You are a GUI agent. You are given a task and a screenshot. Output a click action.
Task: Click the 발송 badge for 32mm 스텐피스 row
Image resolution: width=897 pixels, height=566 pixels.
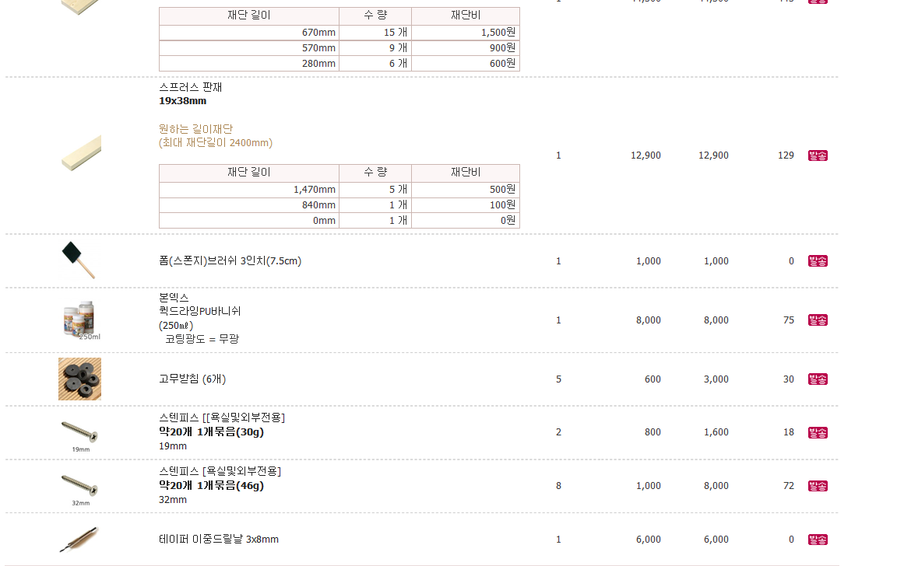pyautogui.click(x=818, y=486)
